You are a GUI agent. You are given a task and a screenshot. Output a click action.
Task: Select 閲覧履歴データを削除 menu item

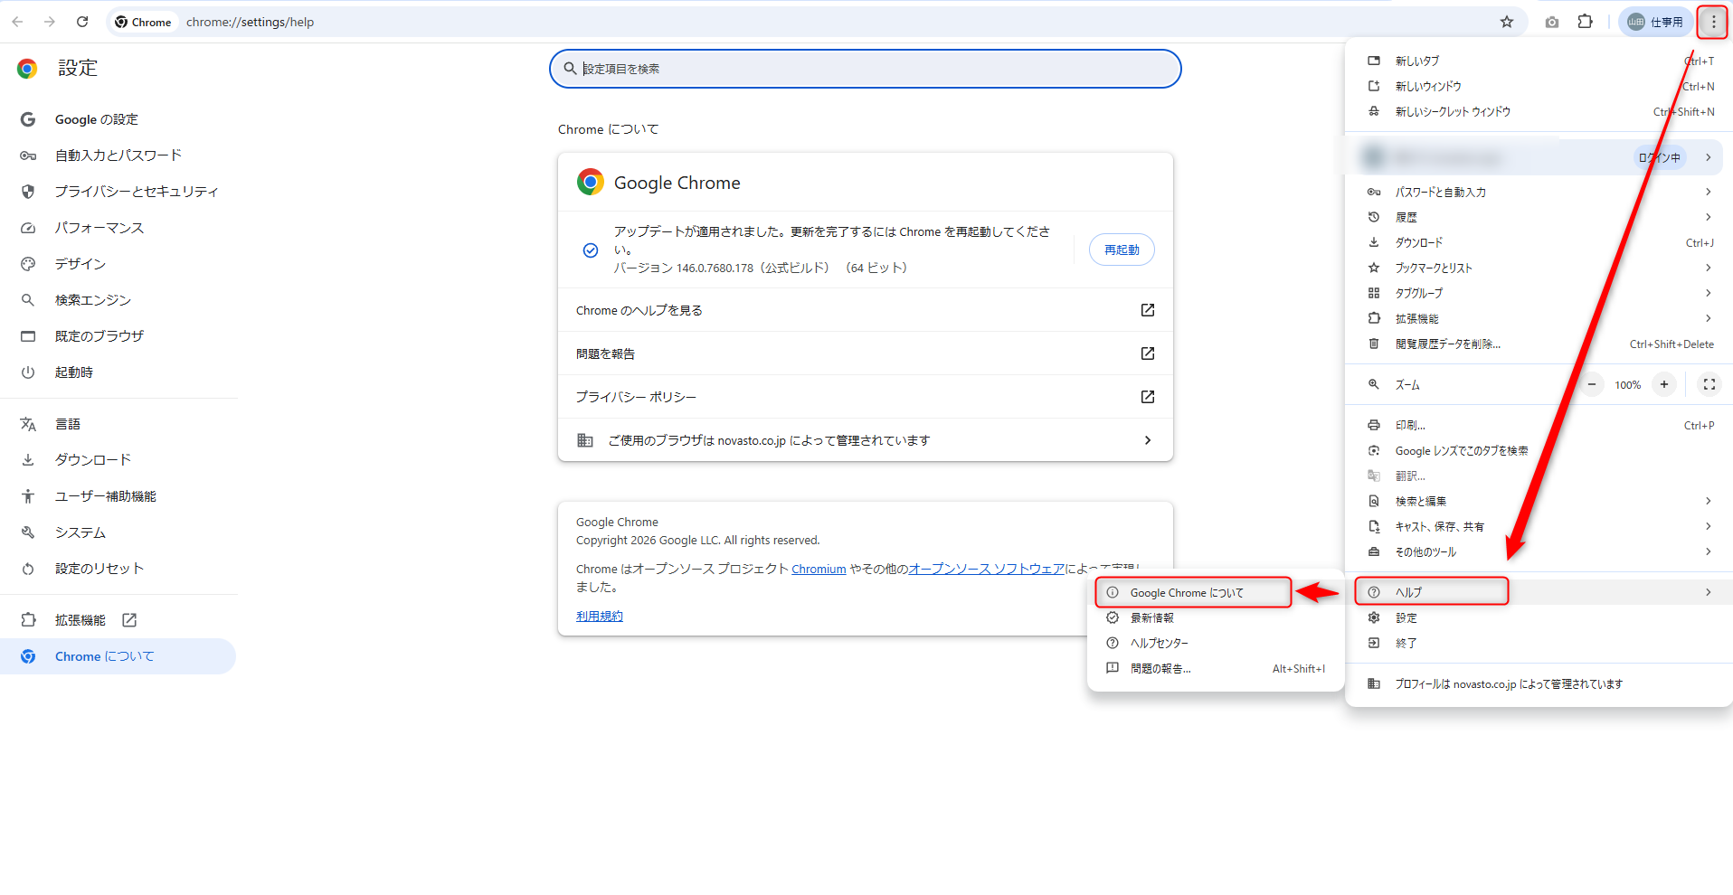[x=1539, y=344]
